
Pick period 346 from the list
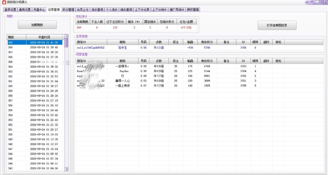click(35, 154)
